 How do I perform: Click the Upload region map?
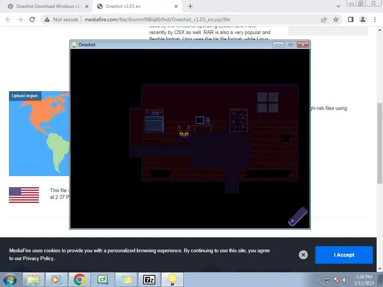point(39,133)
